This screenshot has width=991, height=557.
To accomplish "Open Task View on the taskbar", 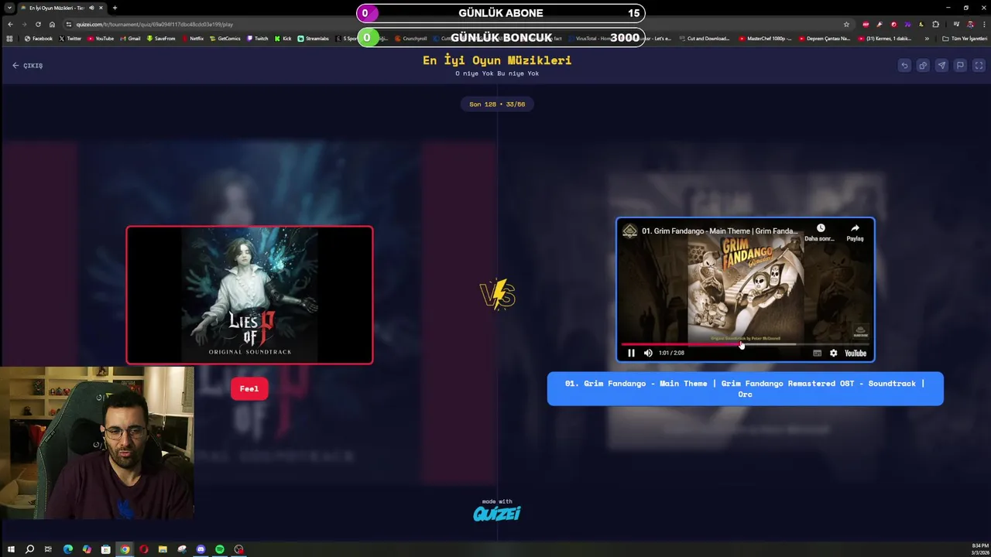I will [48, 549].
